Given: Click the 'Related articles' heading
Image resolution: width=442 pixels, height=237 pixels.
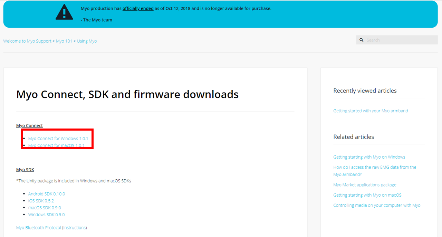Looking at the screenshot, I should click(x=354, y=137).
